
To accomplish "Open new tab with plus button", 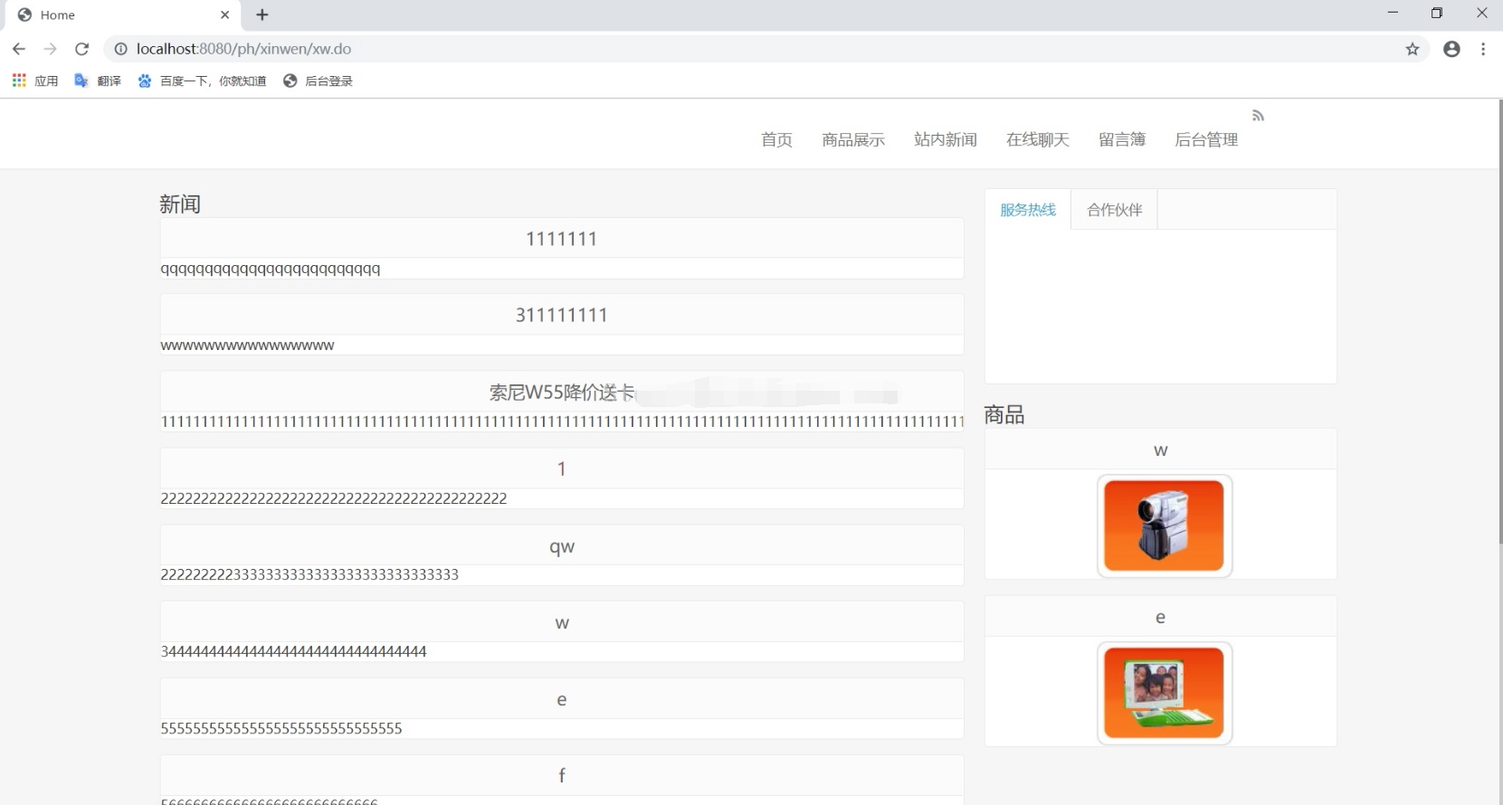I will [262, 14].
